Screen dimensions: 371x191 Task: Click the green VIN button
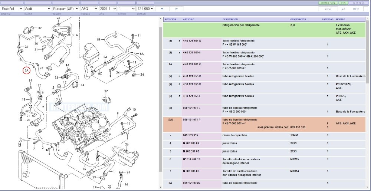pos(343,3)
